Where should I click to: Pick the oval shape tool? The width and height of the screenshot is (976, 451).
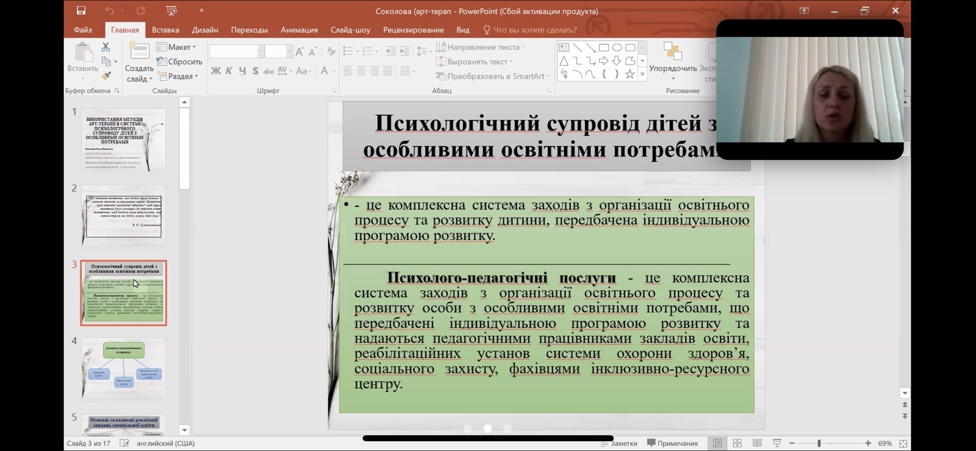(617, 48)
